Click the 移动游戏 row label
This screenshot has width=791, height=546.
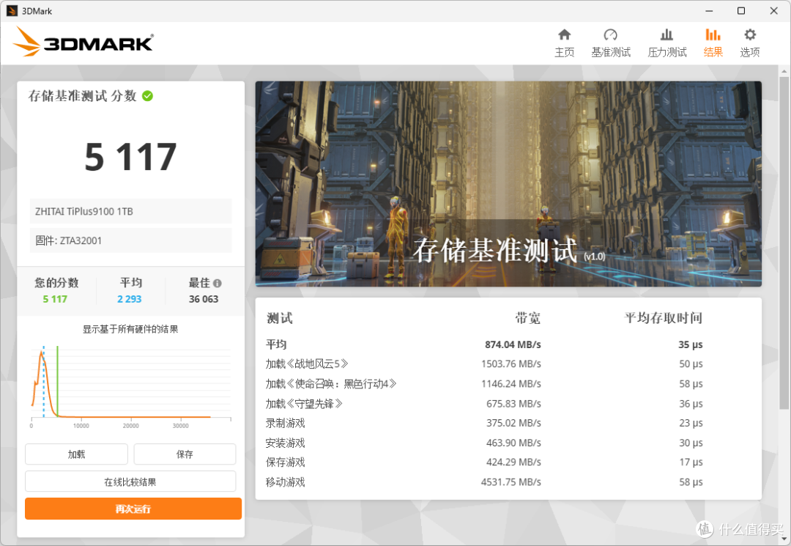click(x=285, y=482)
